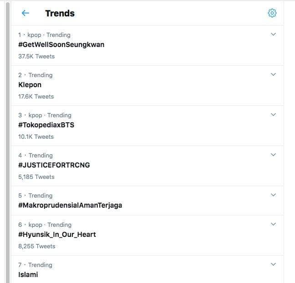
Task: View the #TokopediaxBTS trend
Action: point(46,125)
